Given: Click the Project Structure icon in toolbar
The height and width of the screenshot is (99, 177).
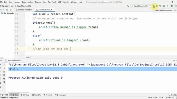Looking at the screenshot, I should tap(172, 6).
